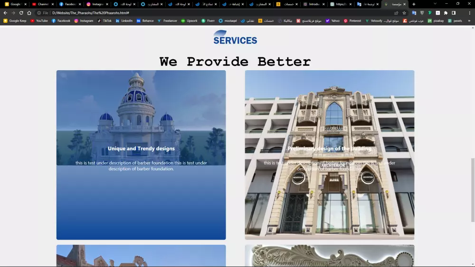475x267 pixels.
Task: Open the عرب فونتس bookmark
Action: point(413,21)
